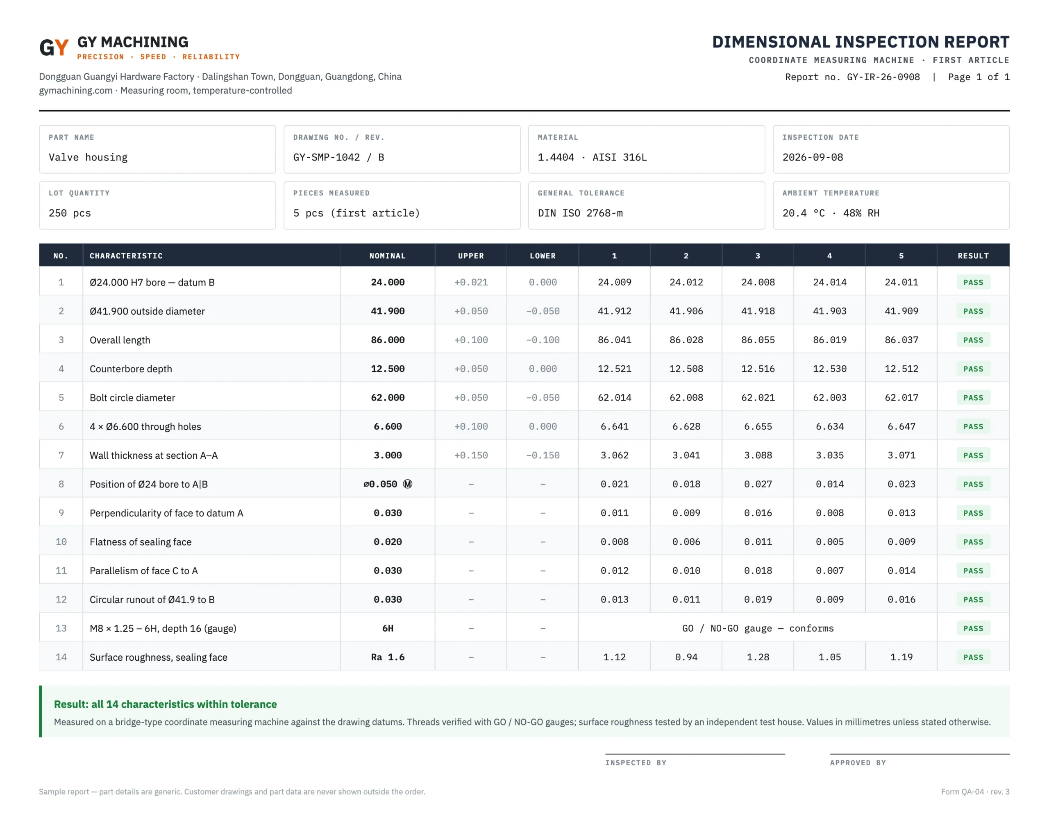Image resolution: width=1049 pixels, height=827 pixels.
Task: Click nominal value '62.000'
Action: 388,397
